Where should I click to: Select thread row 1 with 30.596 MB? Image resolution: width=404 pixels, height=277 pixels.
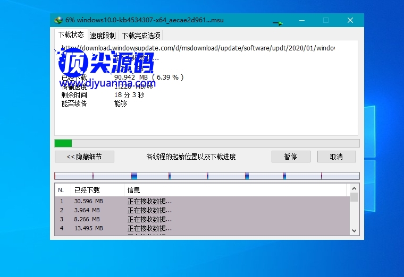pyautogui.click(x=202, y=201)
